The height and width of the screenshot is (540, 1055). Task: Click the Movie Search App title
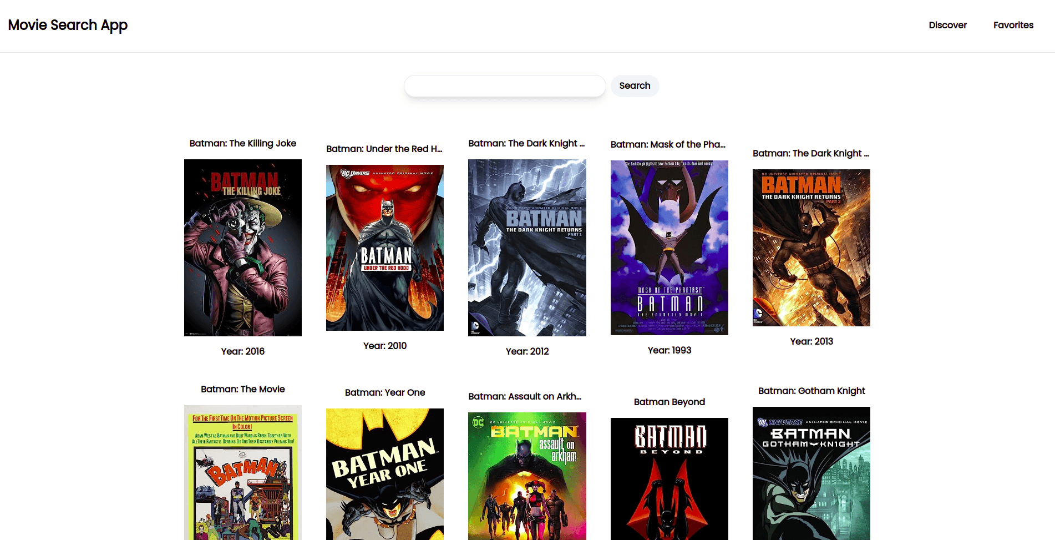coord(68,26)
